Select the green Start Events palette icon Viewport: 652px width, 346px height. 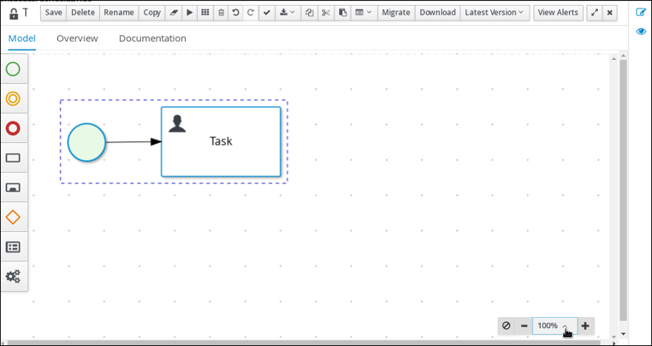tap(13, 70)
